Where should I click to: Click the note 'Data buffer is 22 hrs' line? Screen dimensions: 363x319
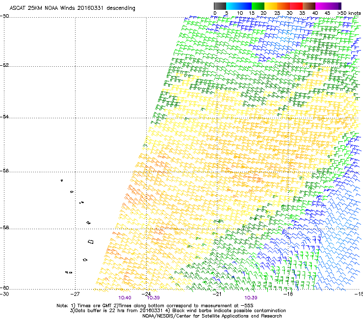tap(178, 311)
